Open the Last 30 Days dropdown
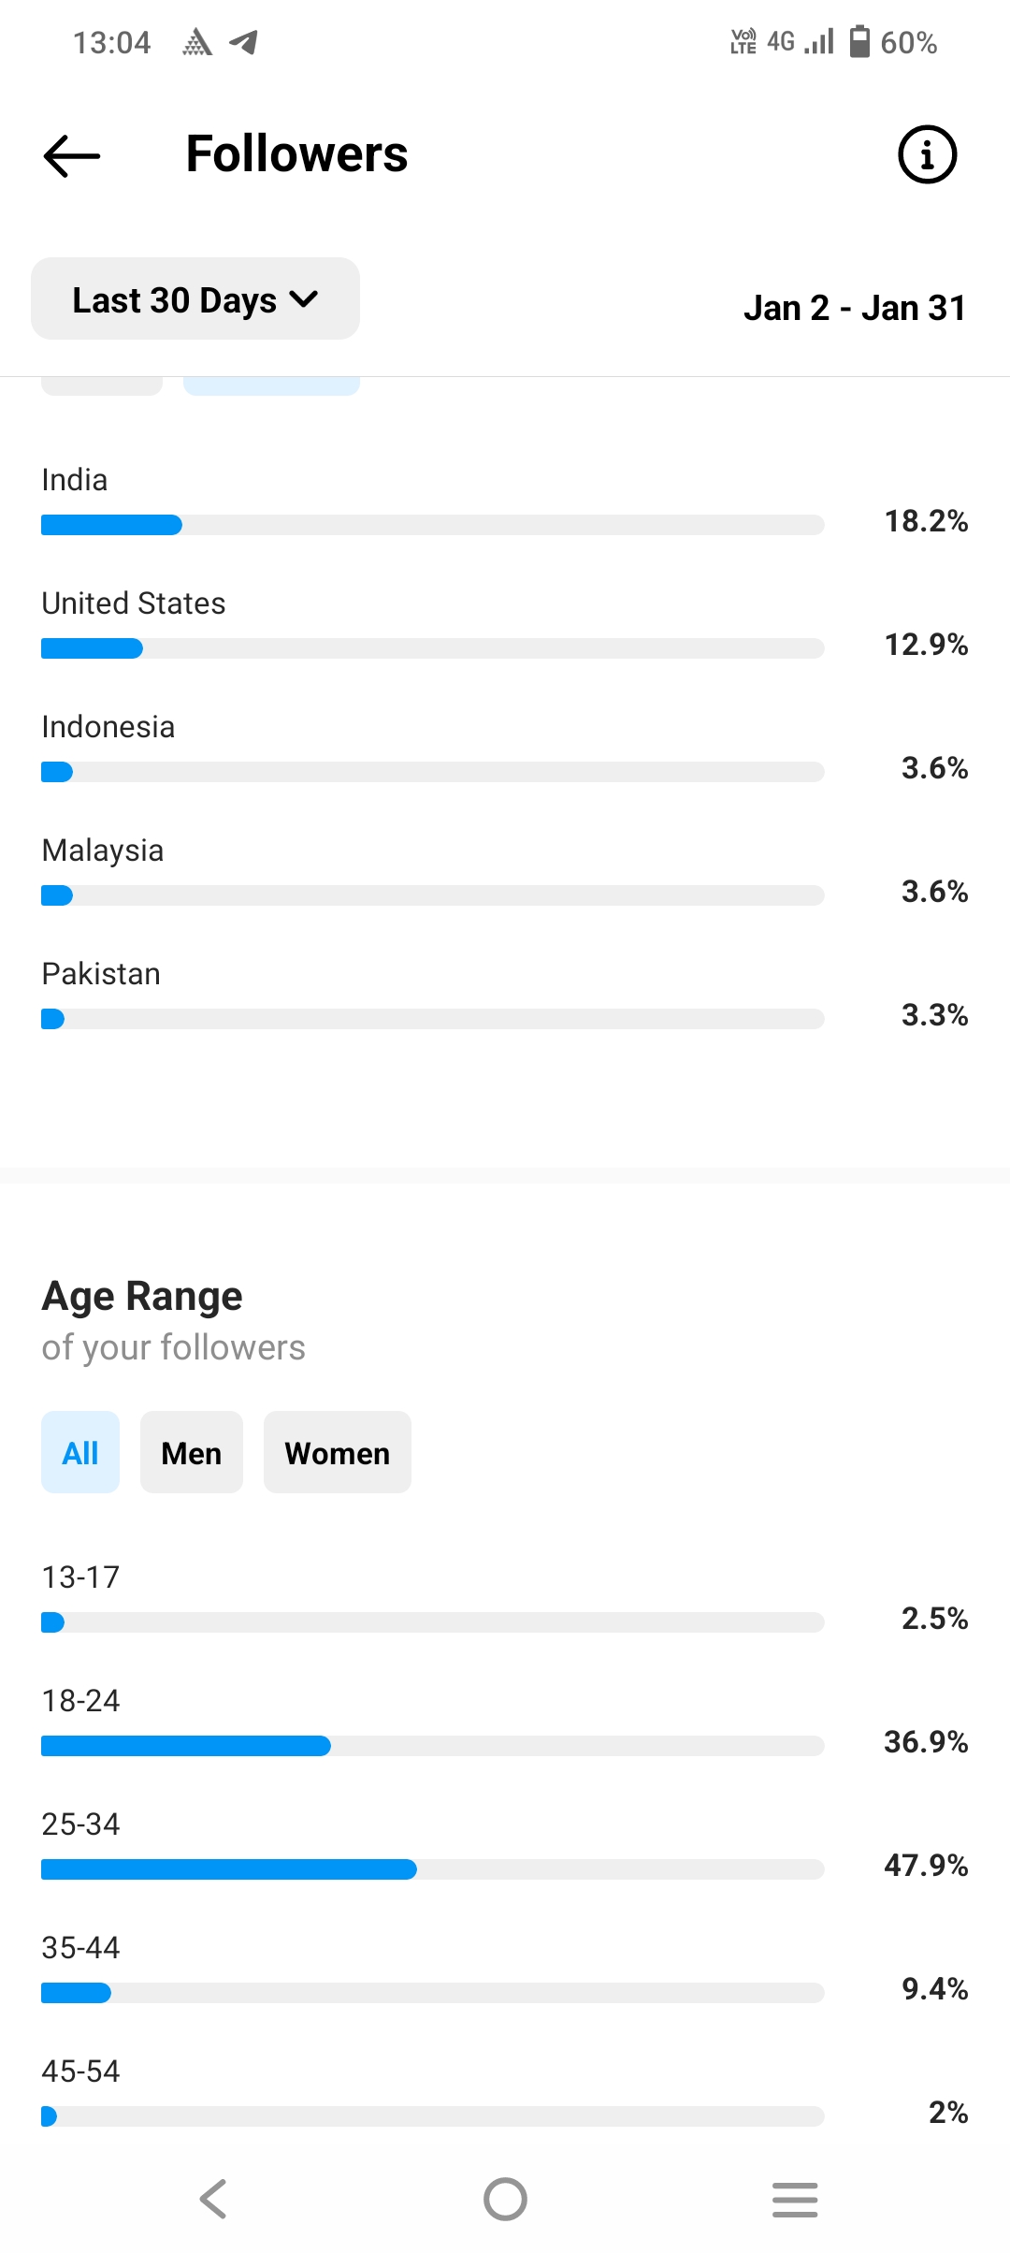1010x2253 pixels. tap(195, 298)
